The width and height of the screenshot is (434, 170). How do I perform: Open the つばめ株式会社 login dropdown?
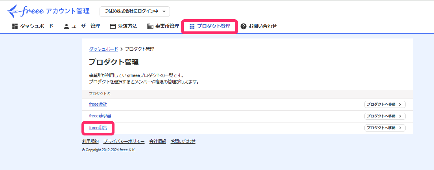point(135,11)
